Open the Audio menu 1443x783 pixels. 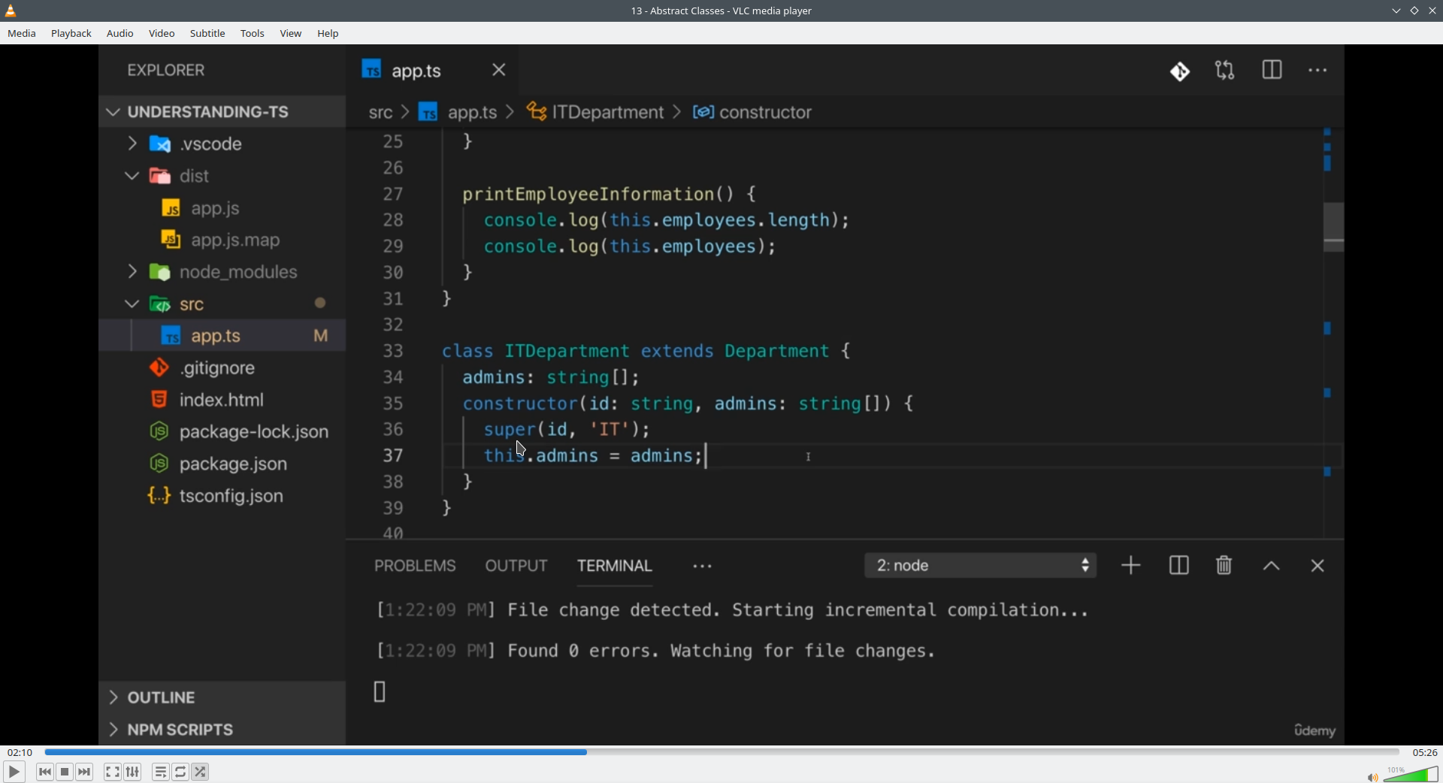coord(120,34)
